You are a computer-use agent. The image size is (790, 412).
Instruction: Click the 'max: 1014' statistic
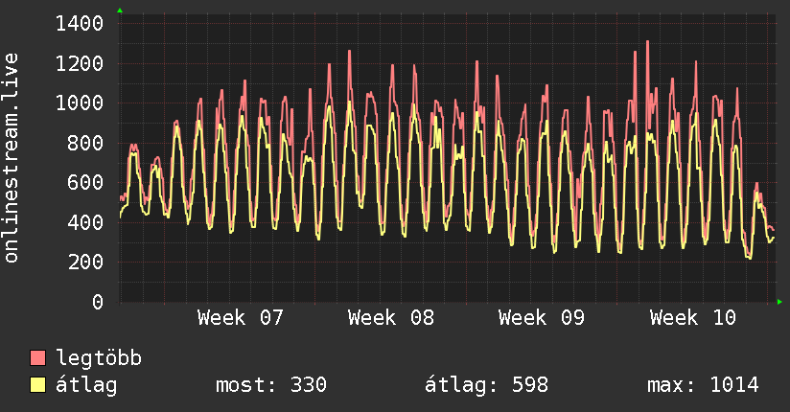click(x=703, y=385)
